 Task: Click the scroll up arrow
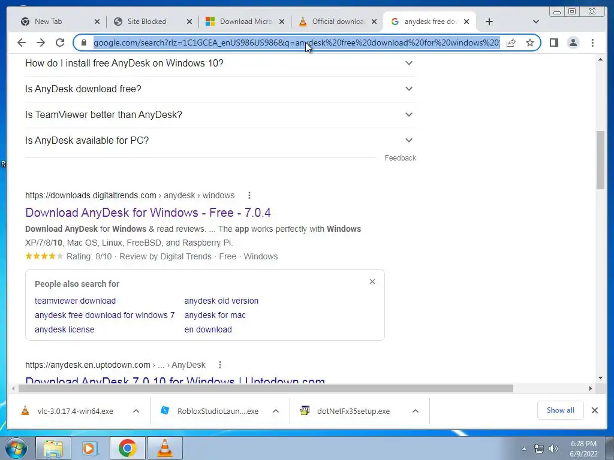(600, 60)
